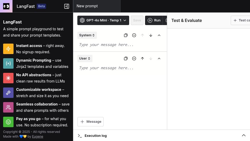Click the Instant access lightning icon
This screenshot has height=141, width=250.
(8, 49)
